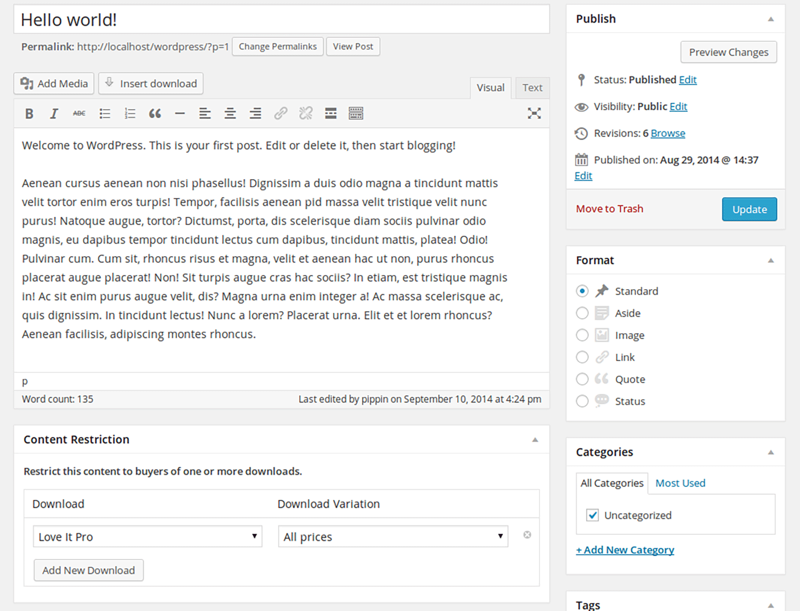Click the Status key icon
The width and height of the screenshot is (800, 611).
[581, 80]
